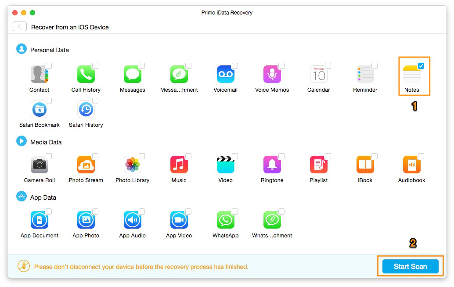The image size is (454, 287).
Task: Click the Playlist icon
Action: point(319,165)
